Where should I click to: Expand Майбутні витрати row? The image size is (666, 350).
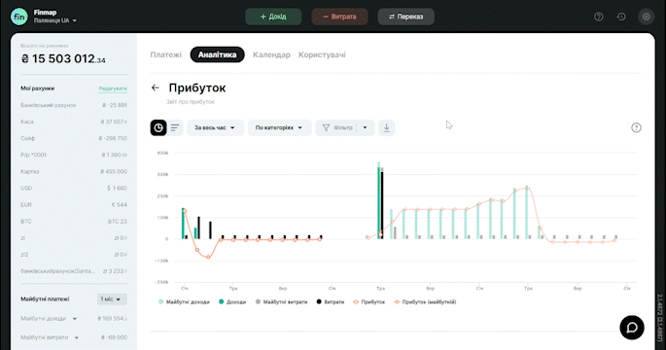(77, 337)
